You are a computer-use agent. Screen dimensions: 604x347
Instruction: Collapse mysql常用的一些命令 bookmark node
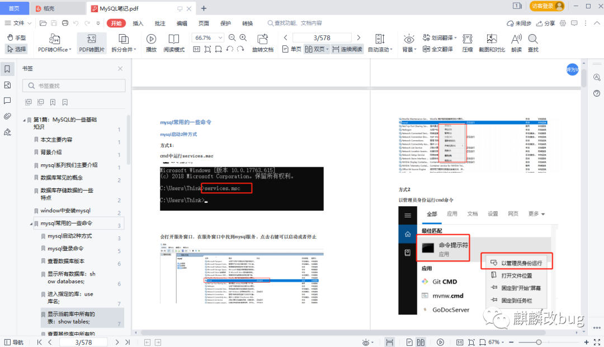[31, 224]
